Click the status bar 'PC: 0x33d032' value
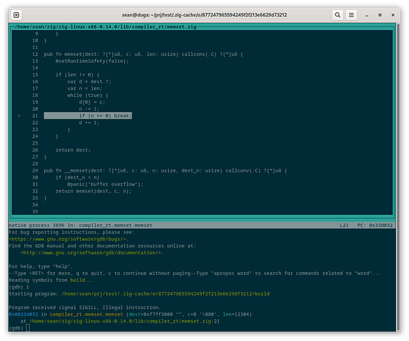The image size is (409, 341). point(375,226)
